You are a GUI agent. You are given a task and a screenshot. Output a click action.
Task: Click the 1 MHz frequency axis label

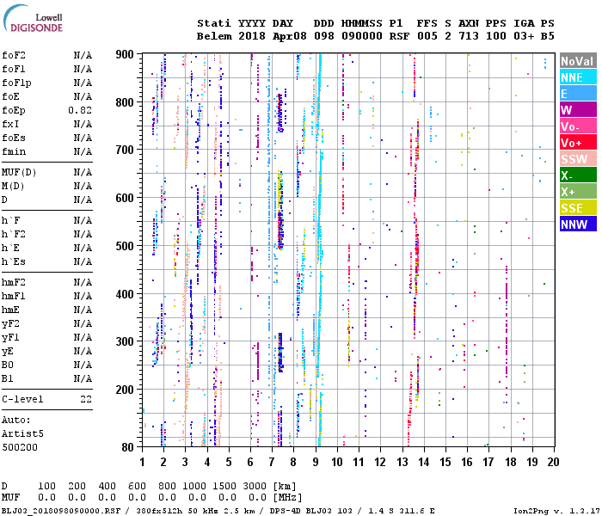(143, 462)
